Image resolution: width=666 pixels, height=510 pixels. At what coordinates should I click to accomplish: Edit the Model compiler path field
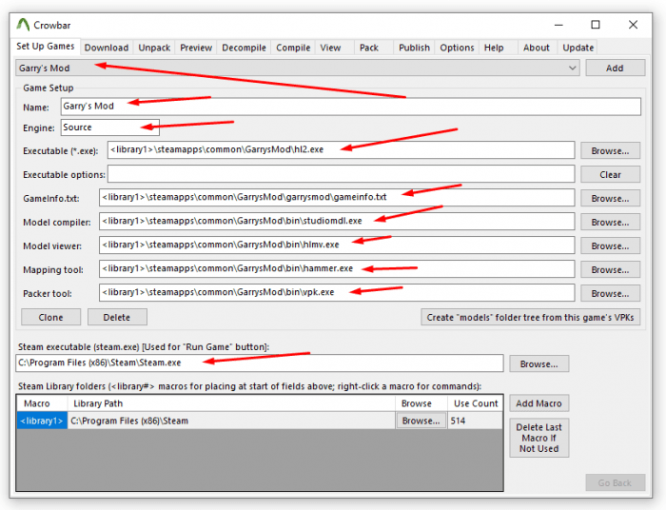click(337, 222)
